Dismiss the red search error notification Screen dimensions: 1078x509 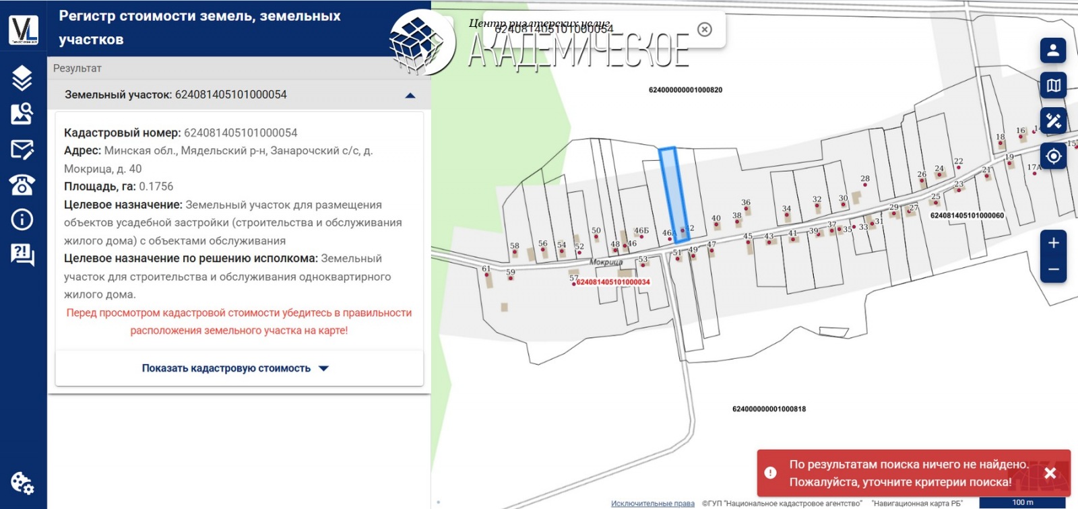(1050, 473)
